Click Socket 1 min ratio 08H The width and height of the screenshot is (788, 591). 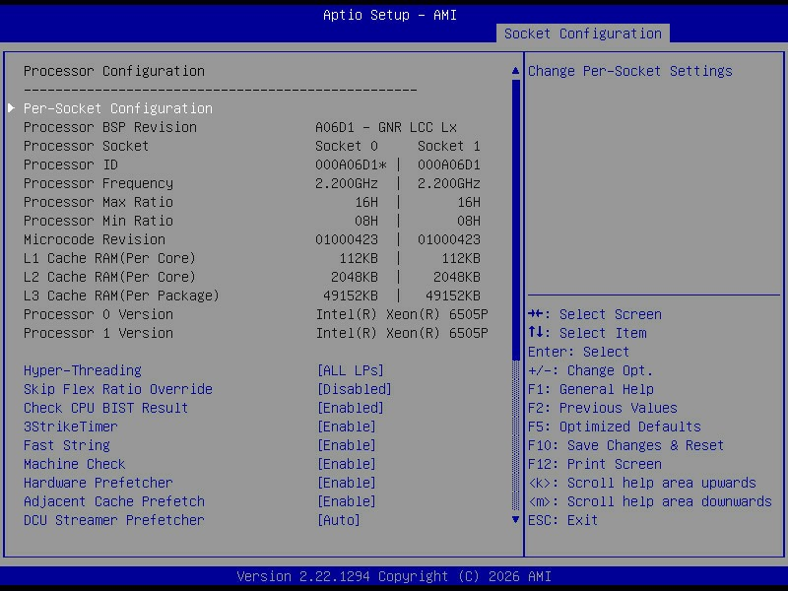[469, 221]
